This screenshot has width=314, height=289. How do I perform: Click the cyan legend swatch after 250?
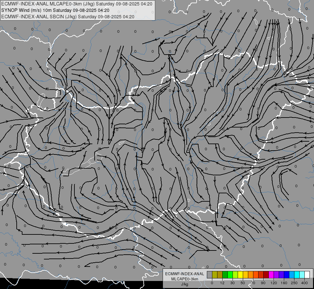(x=297, y=275)
